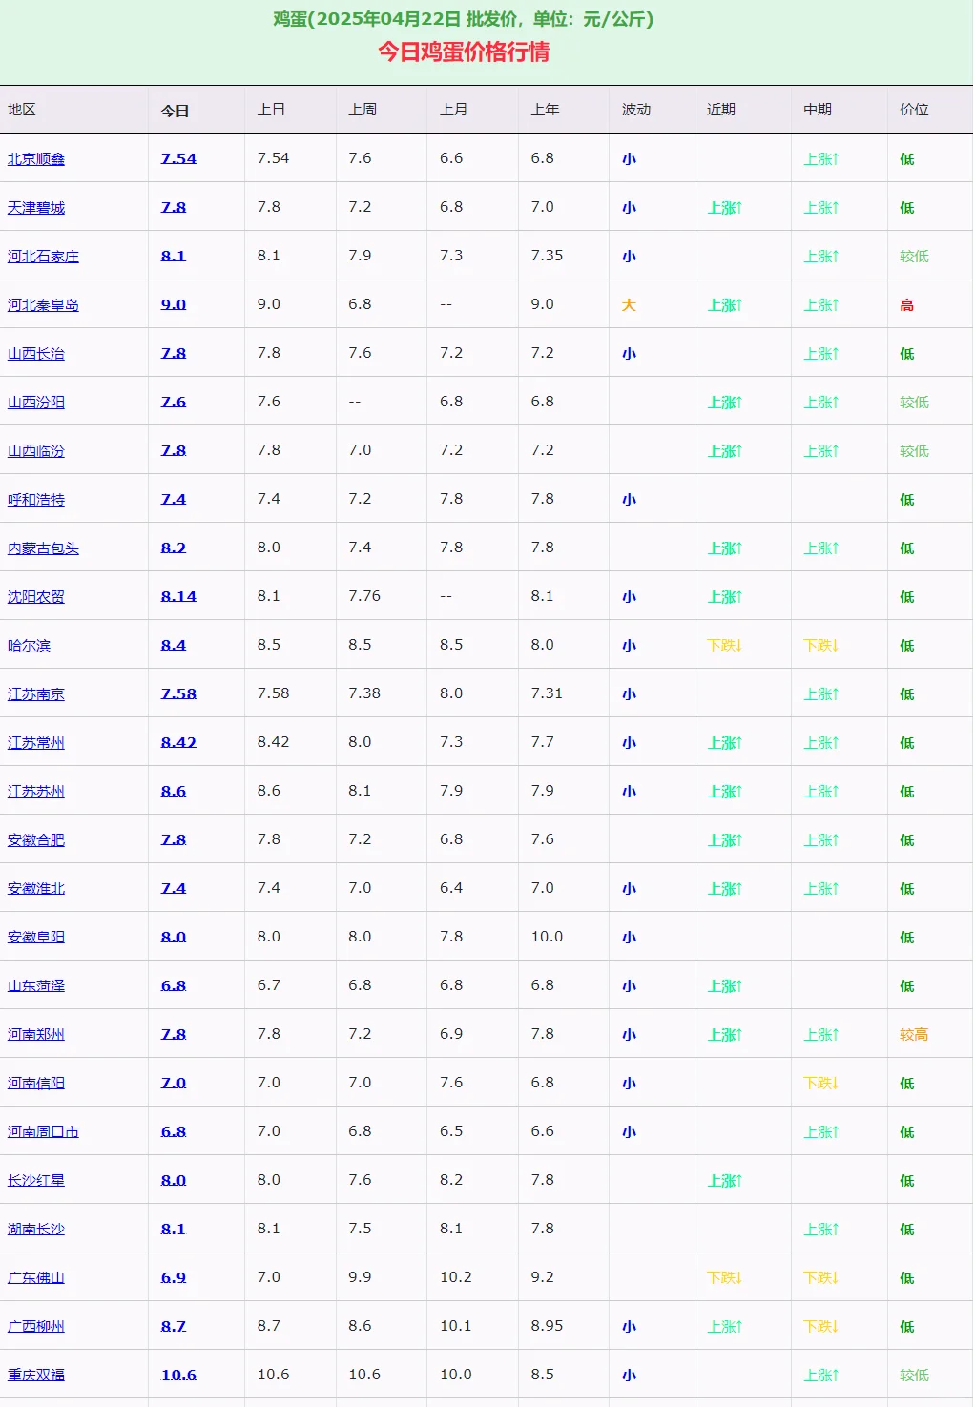This screenshot has width=975, height=1407.
Task: Open the 呼和浩特 region link
Action: pos(36,500)
